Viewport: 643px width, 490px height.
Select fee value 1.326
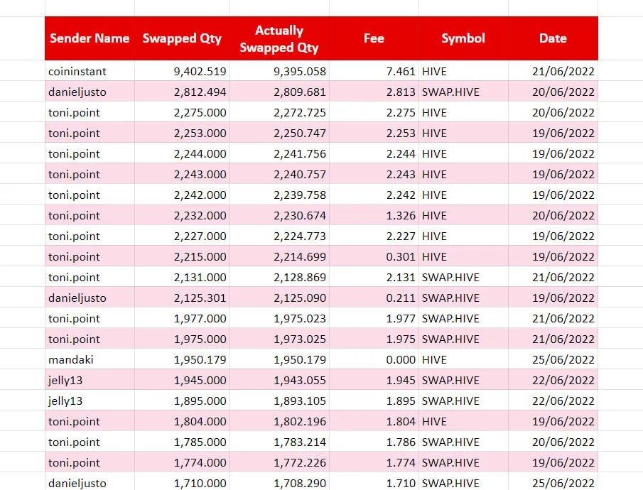pyautogui.click(x=374, y=215)
